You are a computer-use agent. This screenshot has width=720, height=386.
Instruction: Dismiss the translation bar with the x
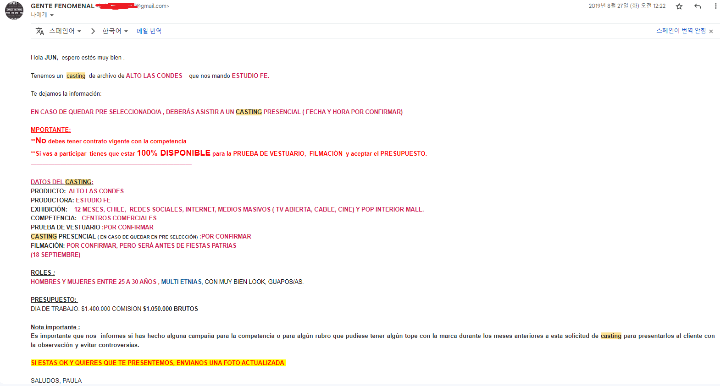[x=711, y=31]
